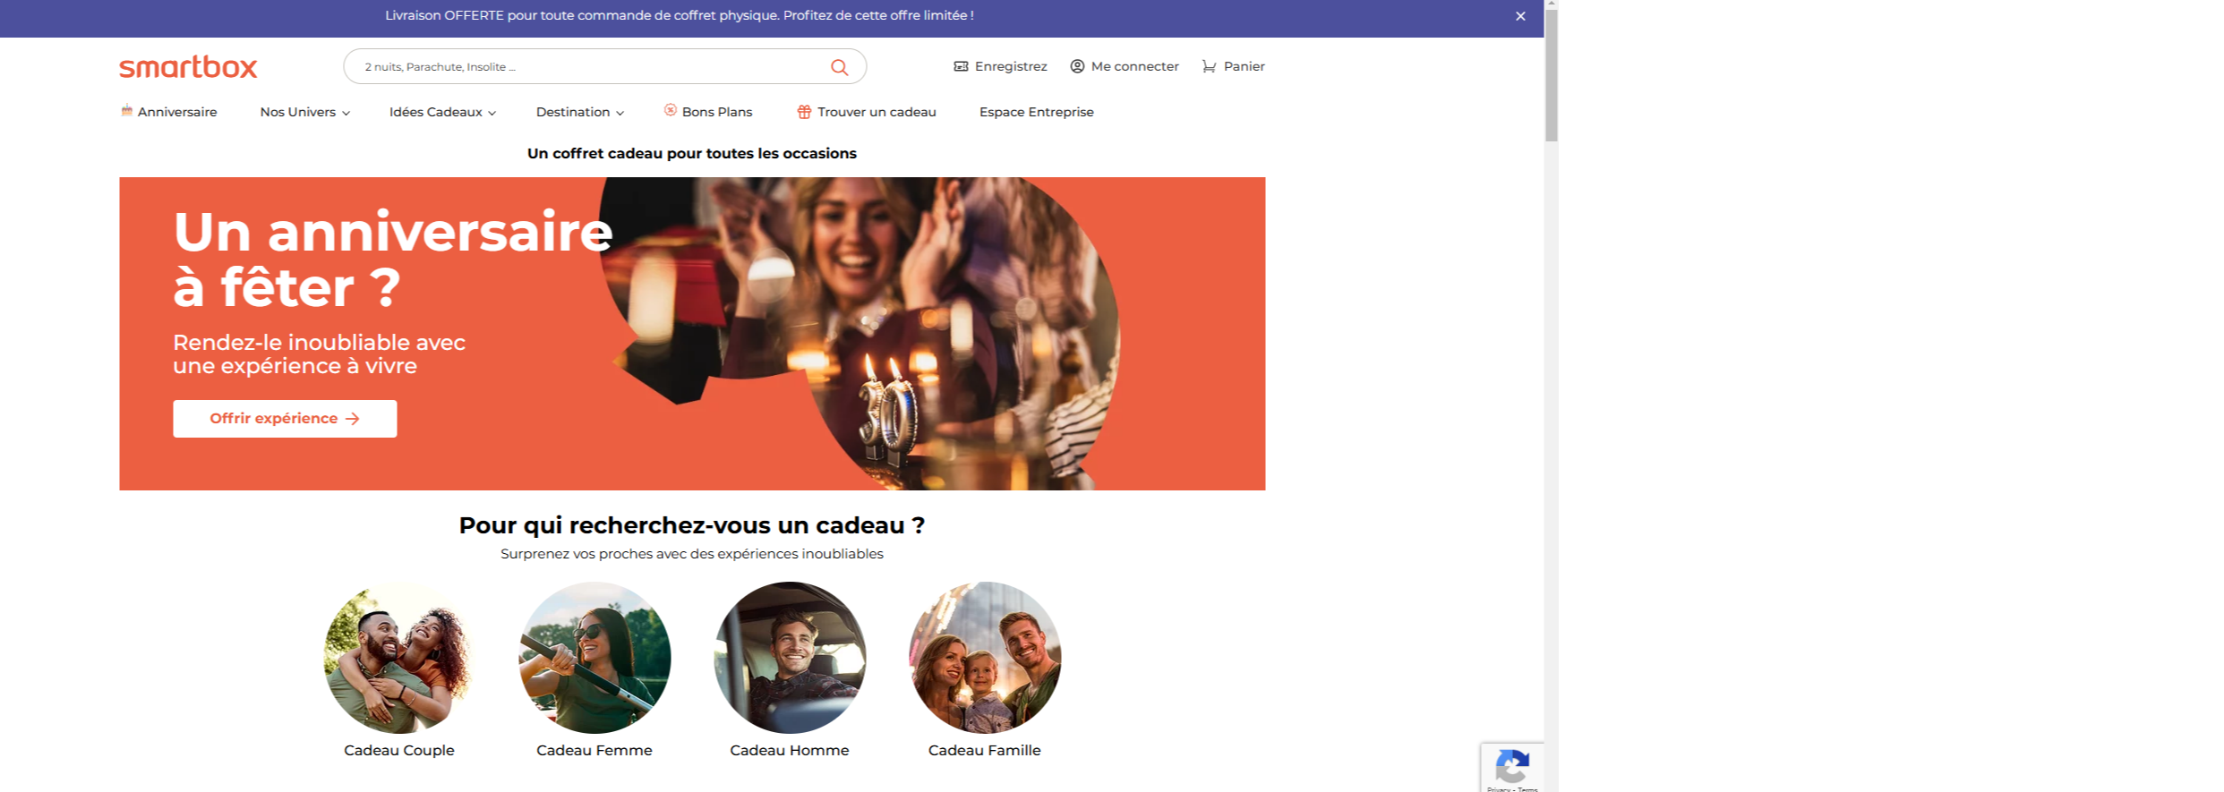Click "Surprenez vos proches" subtitle text
The image size is (2224, 792).
click(692, 554)
